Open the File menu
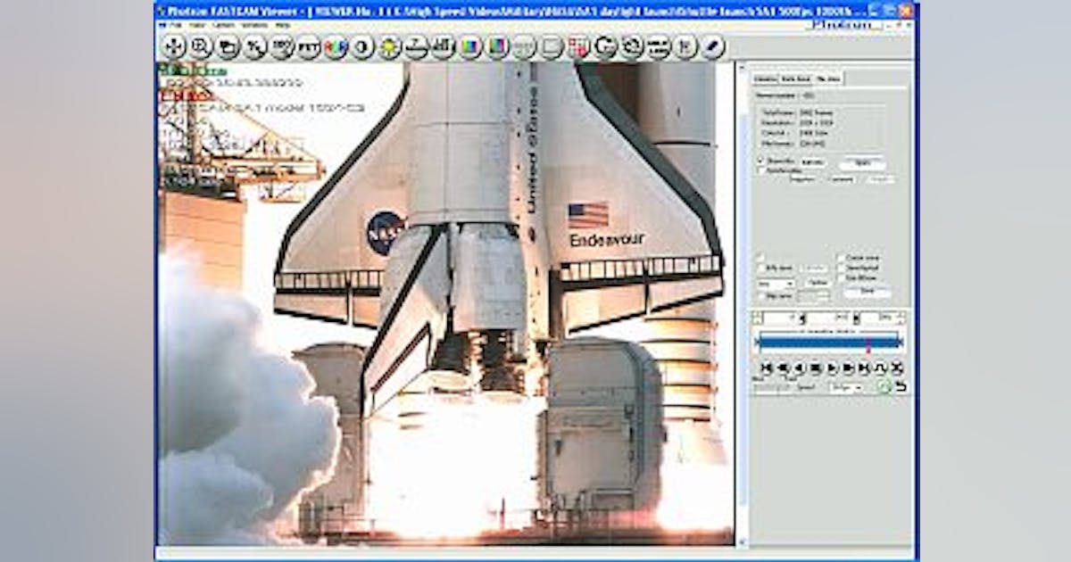Viewport: 1071px width, 562px height. click(176, 27)
